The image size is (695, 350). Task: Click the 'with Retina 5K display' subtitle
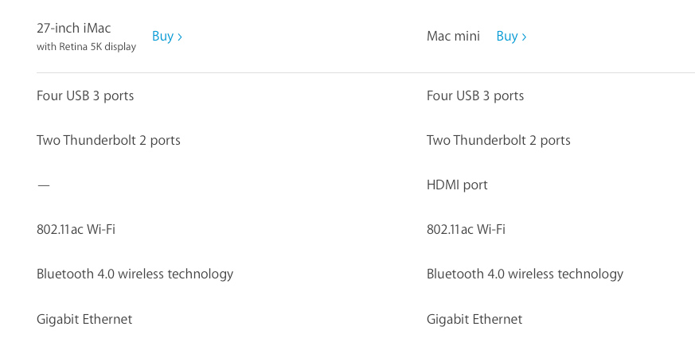point(87,46)
